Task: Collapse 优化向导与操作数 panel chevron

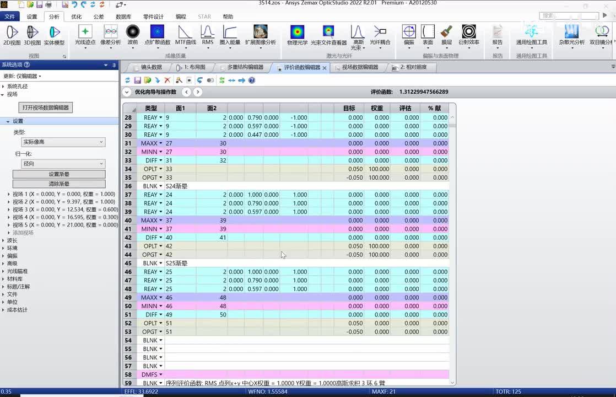Action: coord(127,92)
